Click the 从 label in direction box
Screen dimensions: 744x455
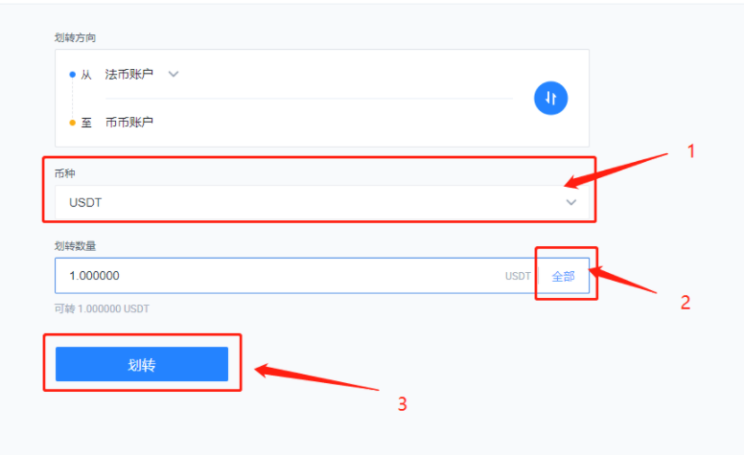[x=86, y=75]
